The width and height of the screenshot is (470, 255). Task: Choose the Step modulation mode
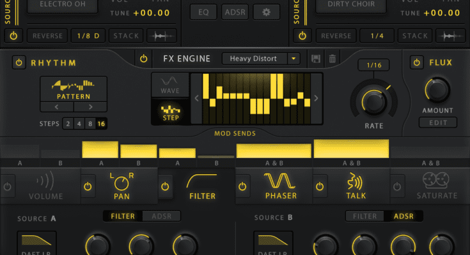pyautogui.click(x=170, y=111)
